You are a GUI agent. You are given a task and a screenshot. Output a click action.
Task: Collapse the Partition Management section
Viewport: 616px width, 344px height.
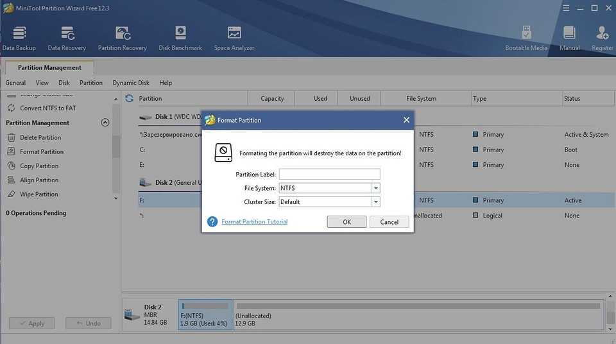[105, 123]
